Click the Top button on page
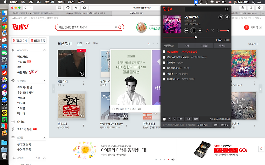The height and width of the screenshot is (165, 265). tap(261, 149)
